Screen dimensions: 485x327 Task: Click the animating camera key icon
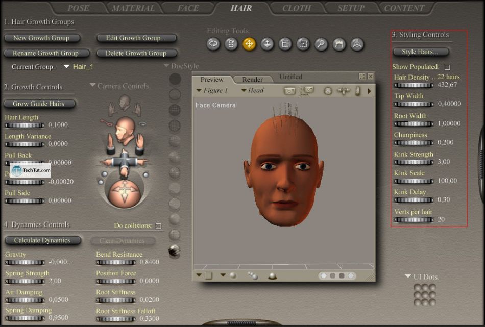pos(107,122)
